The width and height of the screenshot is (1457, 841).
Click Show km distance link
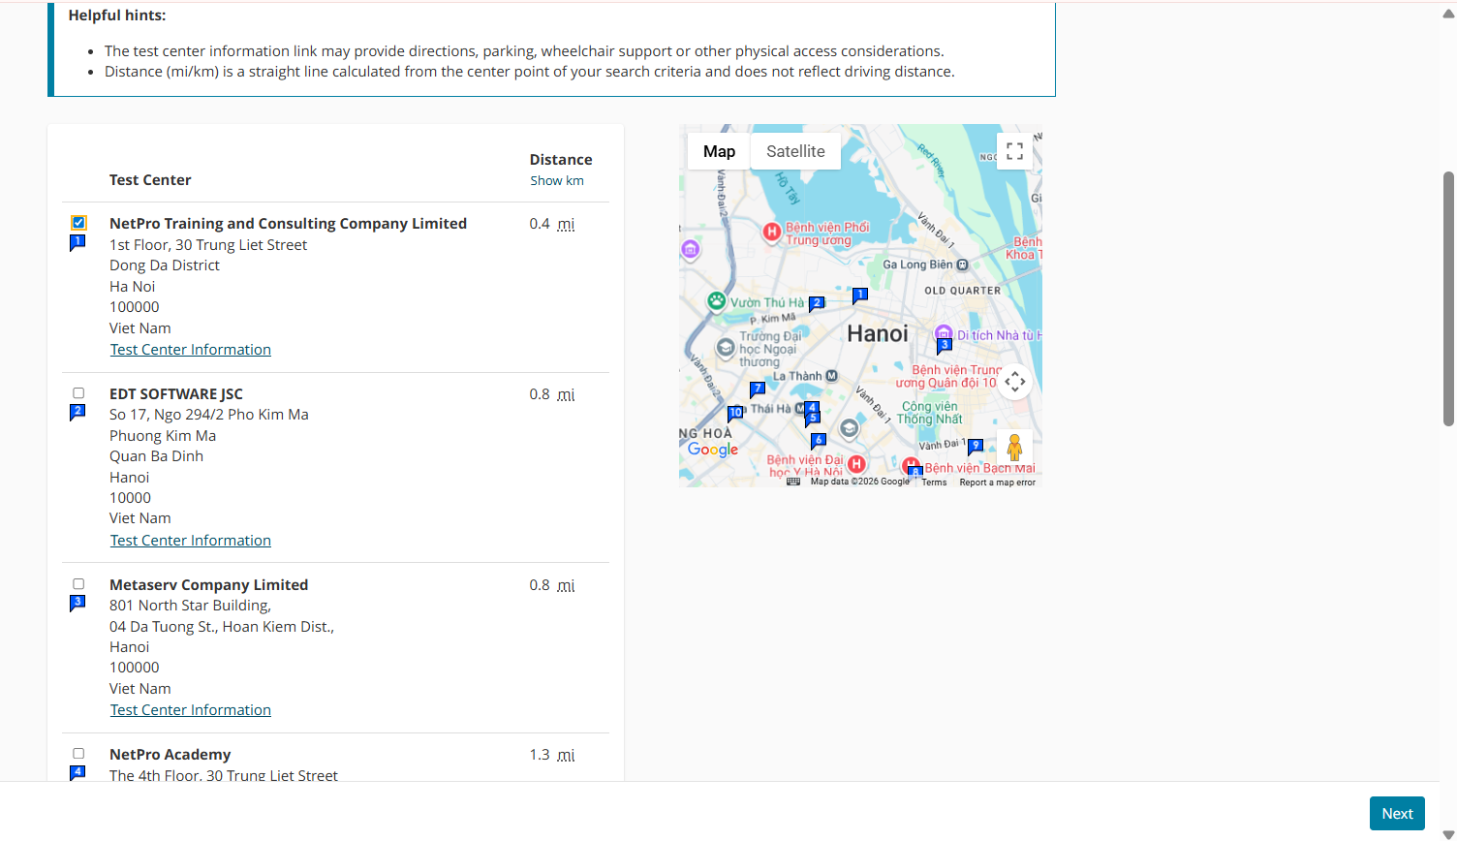pos(557,180)
